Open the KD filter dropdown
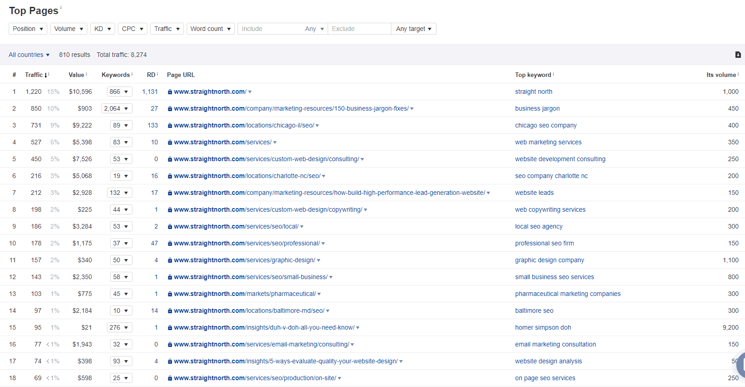Viewport: 745px width, 387px height. [102, 29]
